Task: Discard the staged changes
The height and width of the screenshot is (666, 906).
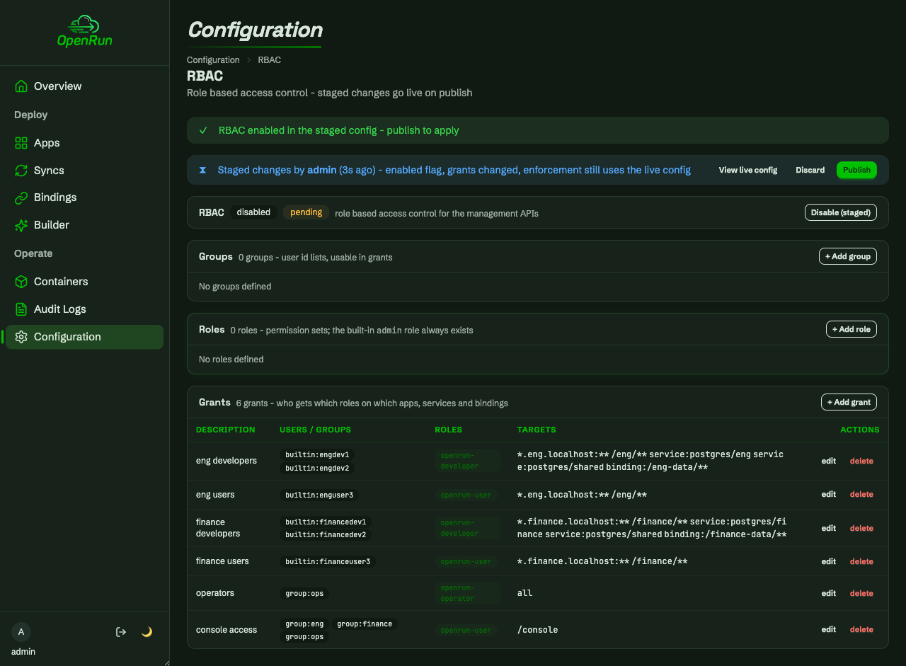Action: point(810,170)
